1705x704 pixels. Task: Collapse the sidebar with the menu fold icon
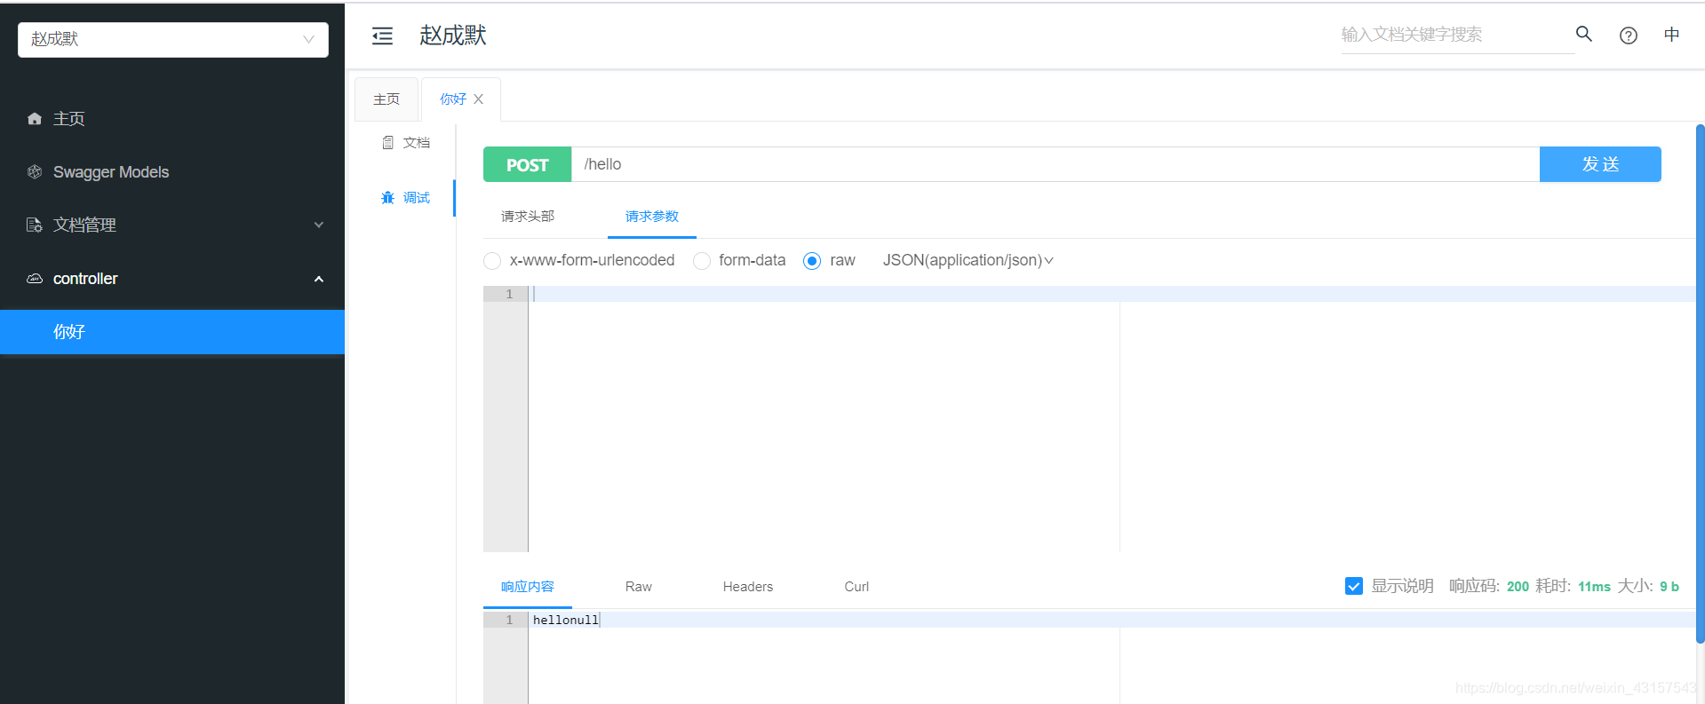[382, 36]
